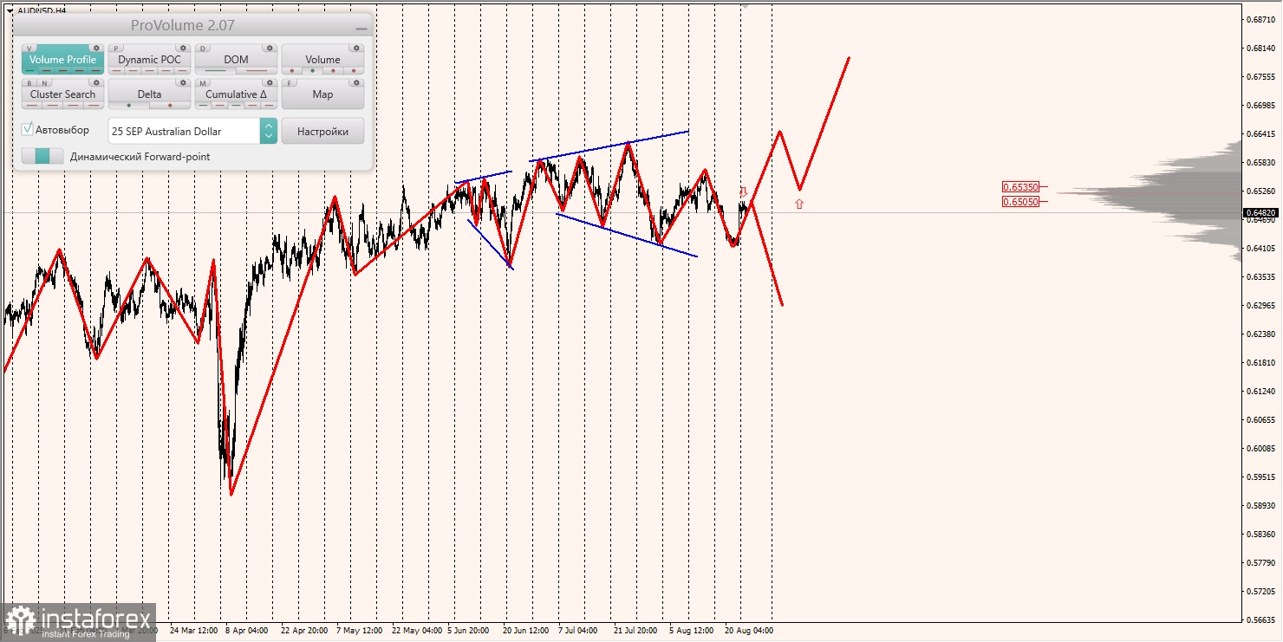
Task: Click the 20 Aug 04:00 time label
Action: point(749,631)
